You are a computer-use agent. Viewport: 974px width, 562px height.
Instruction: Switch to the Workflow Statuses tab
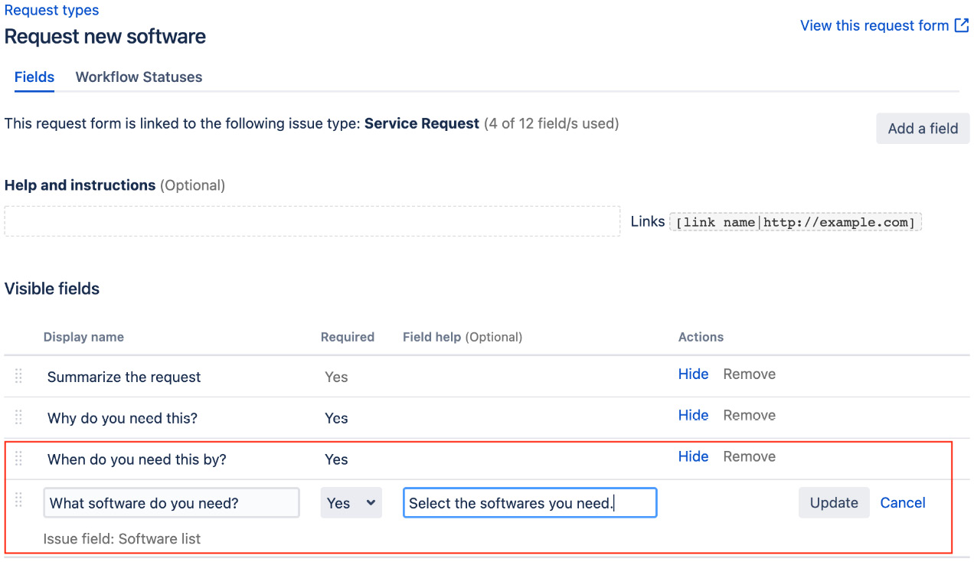139,77
